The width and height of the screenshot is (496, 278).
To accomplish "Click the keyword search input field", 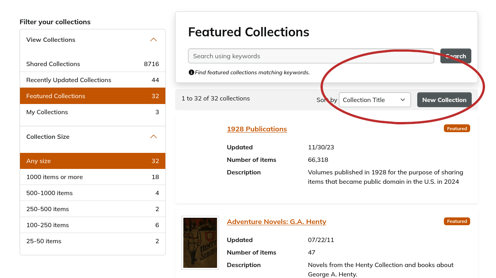I will [x=311, y=56].
